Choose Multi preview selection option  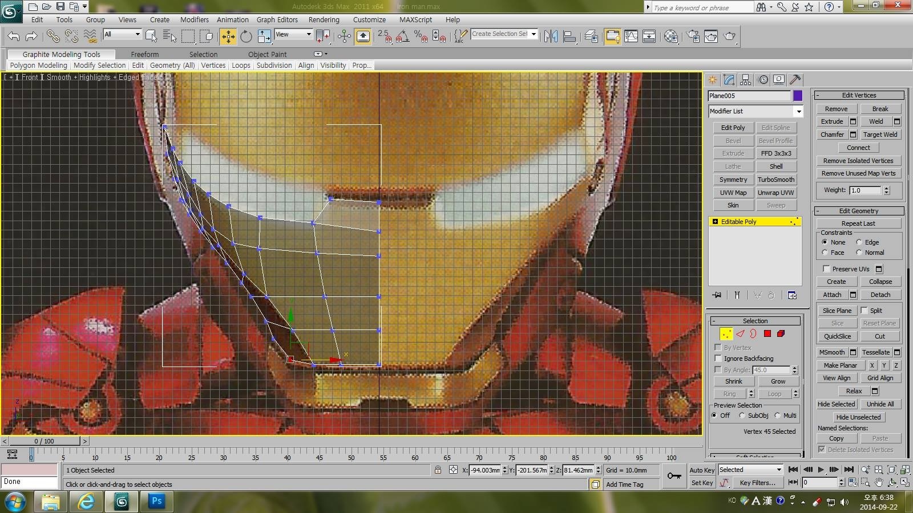click(x=777, y=416)
